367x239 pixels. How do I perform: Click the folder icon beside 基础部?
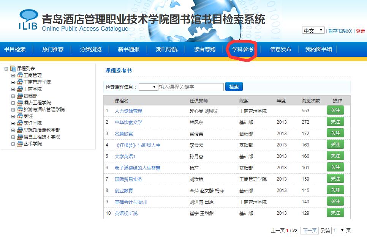tap(20, 96)
